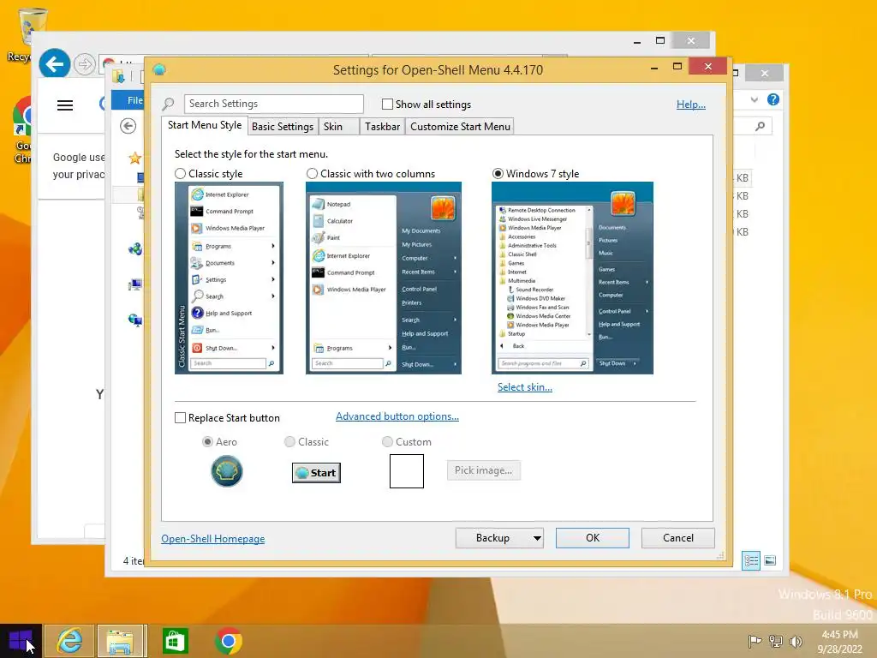Select Classic with two columns option
877x658 pixels.
[x=312, y=173]
